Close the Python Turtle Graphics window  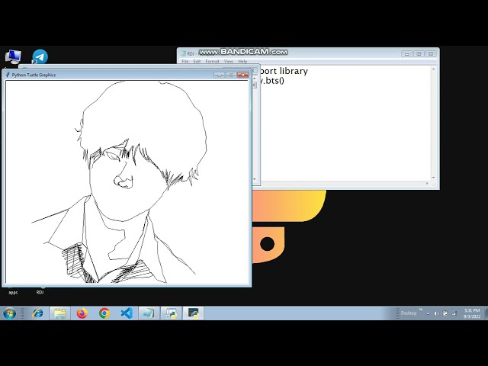point(242,75)
